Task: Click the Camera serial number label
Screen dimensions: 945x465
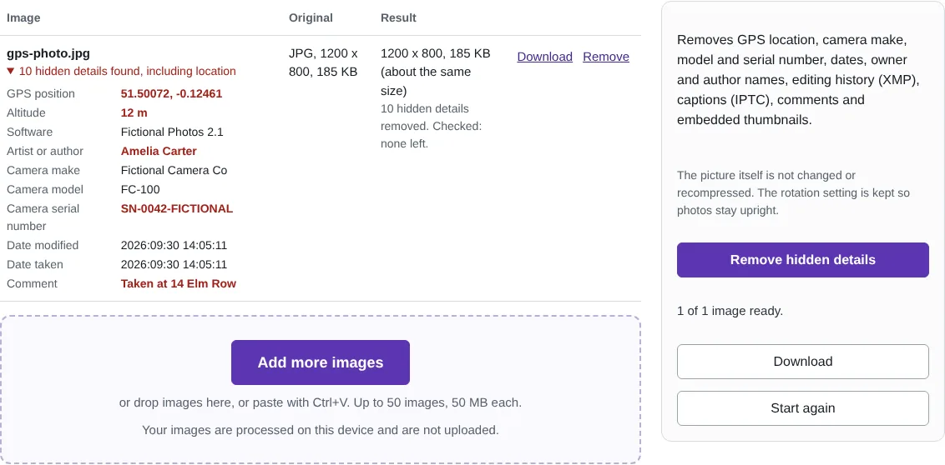Action: (x=43, y=217)
